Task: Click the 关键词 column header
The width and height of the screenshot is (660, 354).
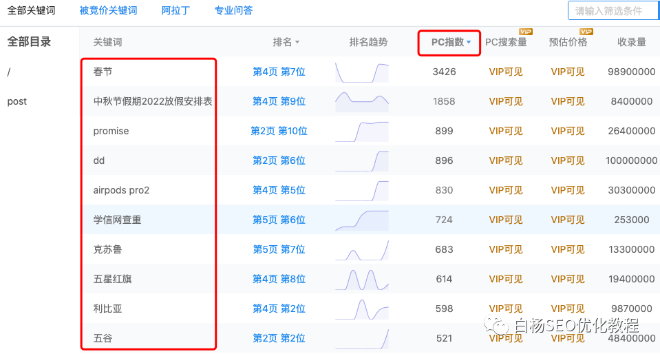Action: (x=107, y=42)
